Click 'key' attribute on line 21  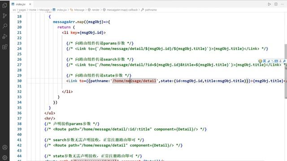pyautogui.click(x=74, y=33)
